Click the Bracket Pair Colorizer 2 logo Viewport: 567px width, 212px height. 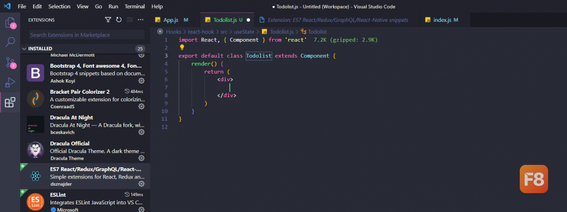(35, 99)
